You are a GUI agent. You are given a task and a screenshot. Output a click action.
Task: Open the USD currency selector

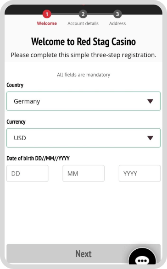click(83, 138)
